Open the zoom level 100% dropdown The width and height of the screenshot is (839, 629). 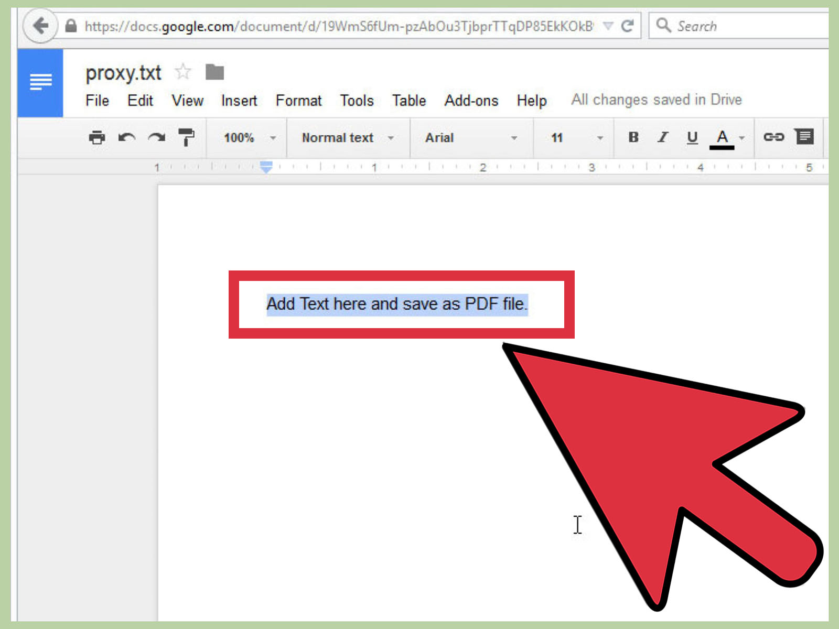250,138
